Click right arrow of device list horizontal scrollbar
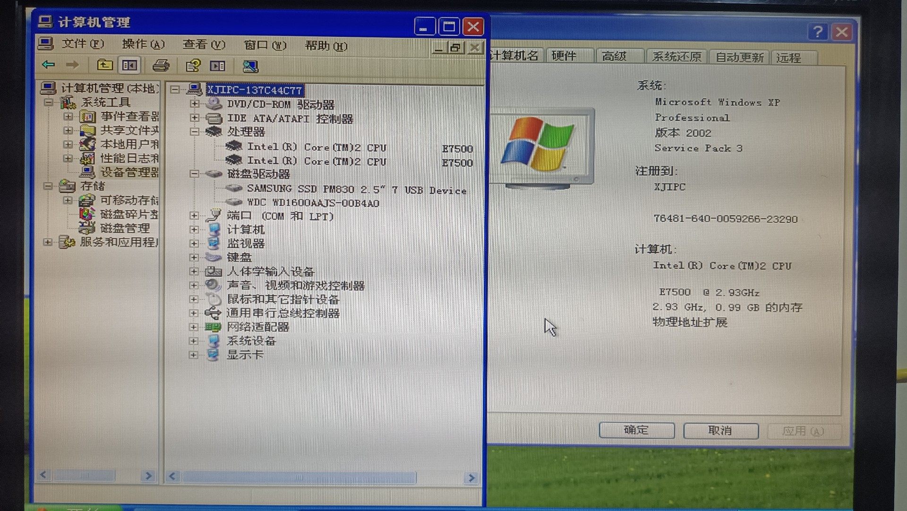The width and height of the screenshot is (907, 511). pos(471,478)
